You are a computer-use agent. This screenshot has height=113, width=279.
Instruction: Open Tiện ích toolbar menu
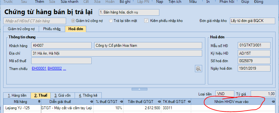[175, 2]
